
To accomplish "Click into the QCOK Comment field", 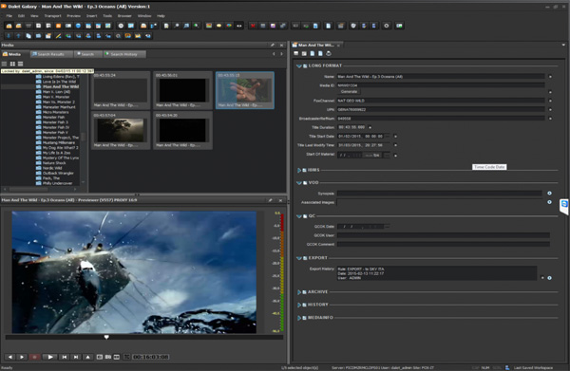I will 443,244.
